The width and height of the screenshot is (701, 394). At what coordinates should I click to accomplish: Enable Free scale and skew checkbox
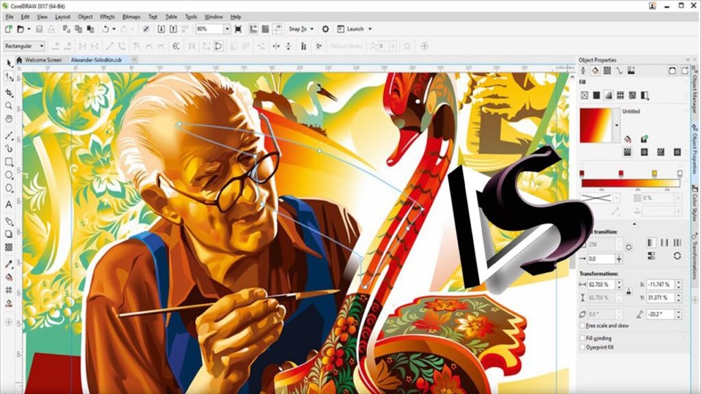pyautogui.click(x=583, y=326)
